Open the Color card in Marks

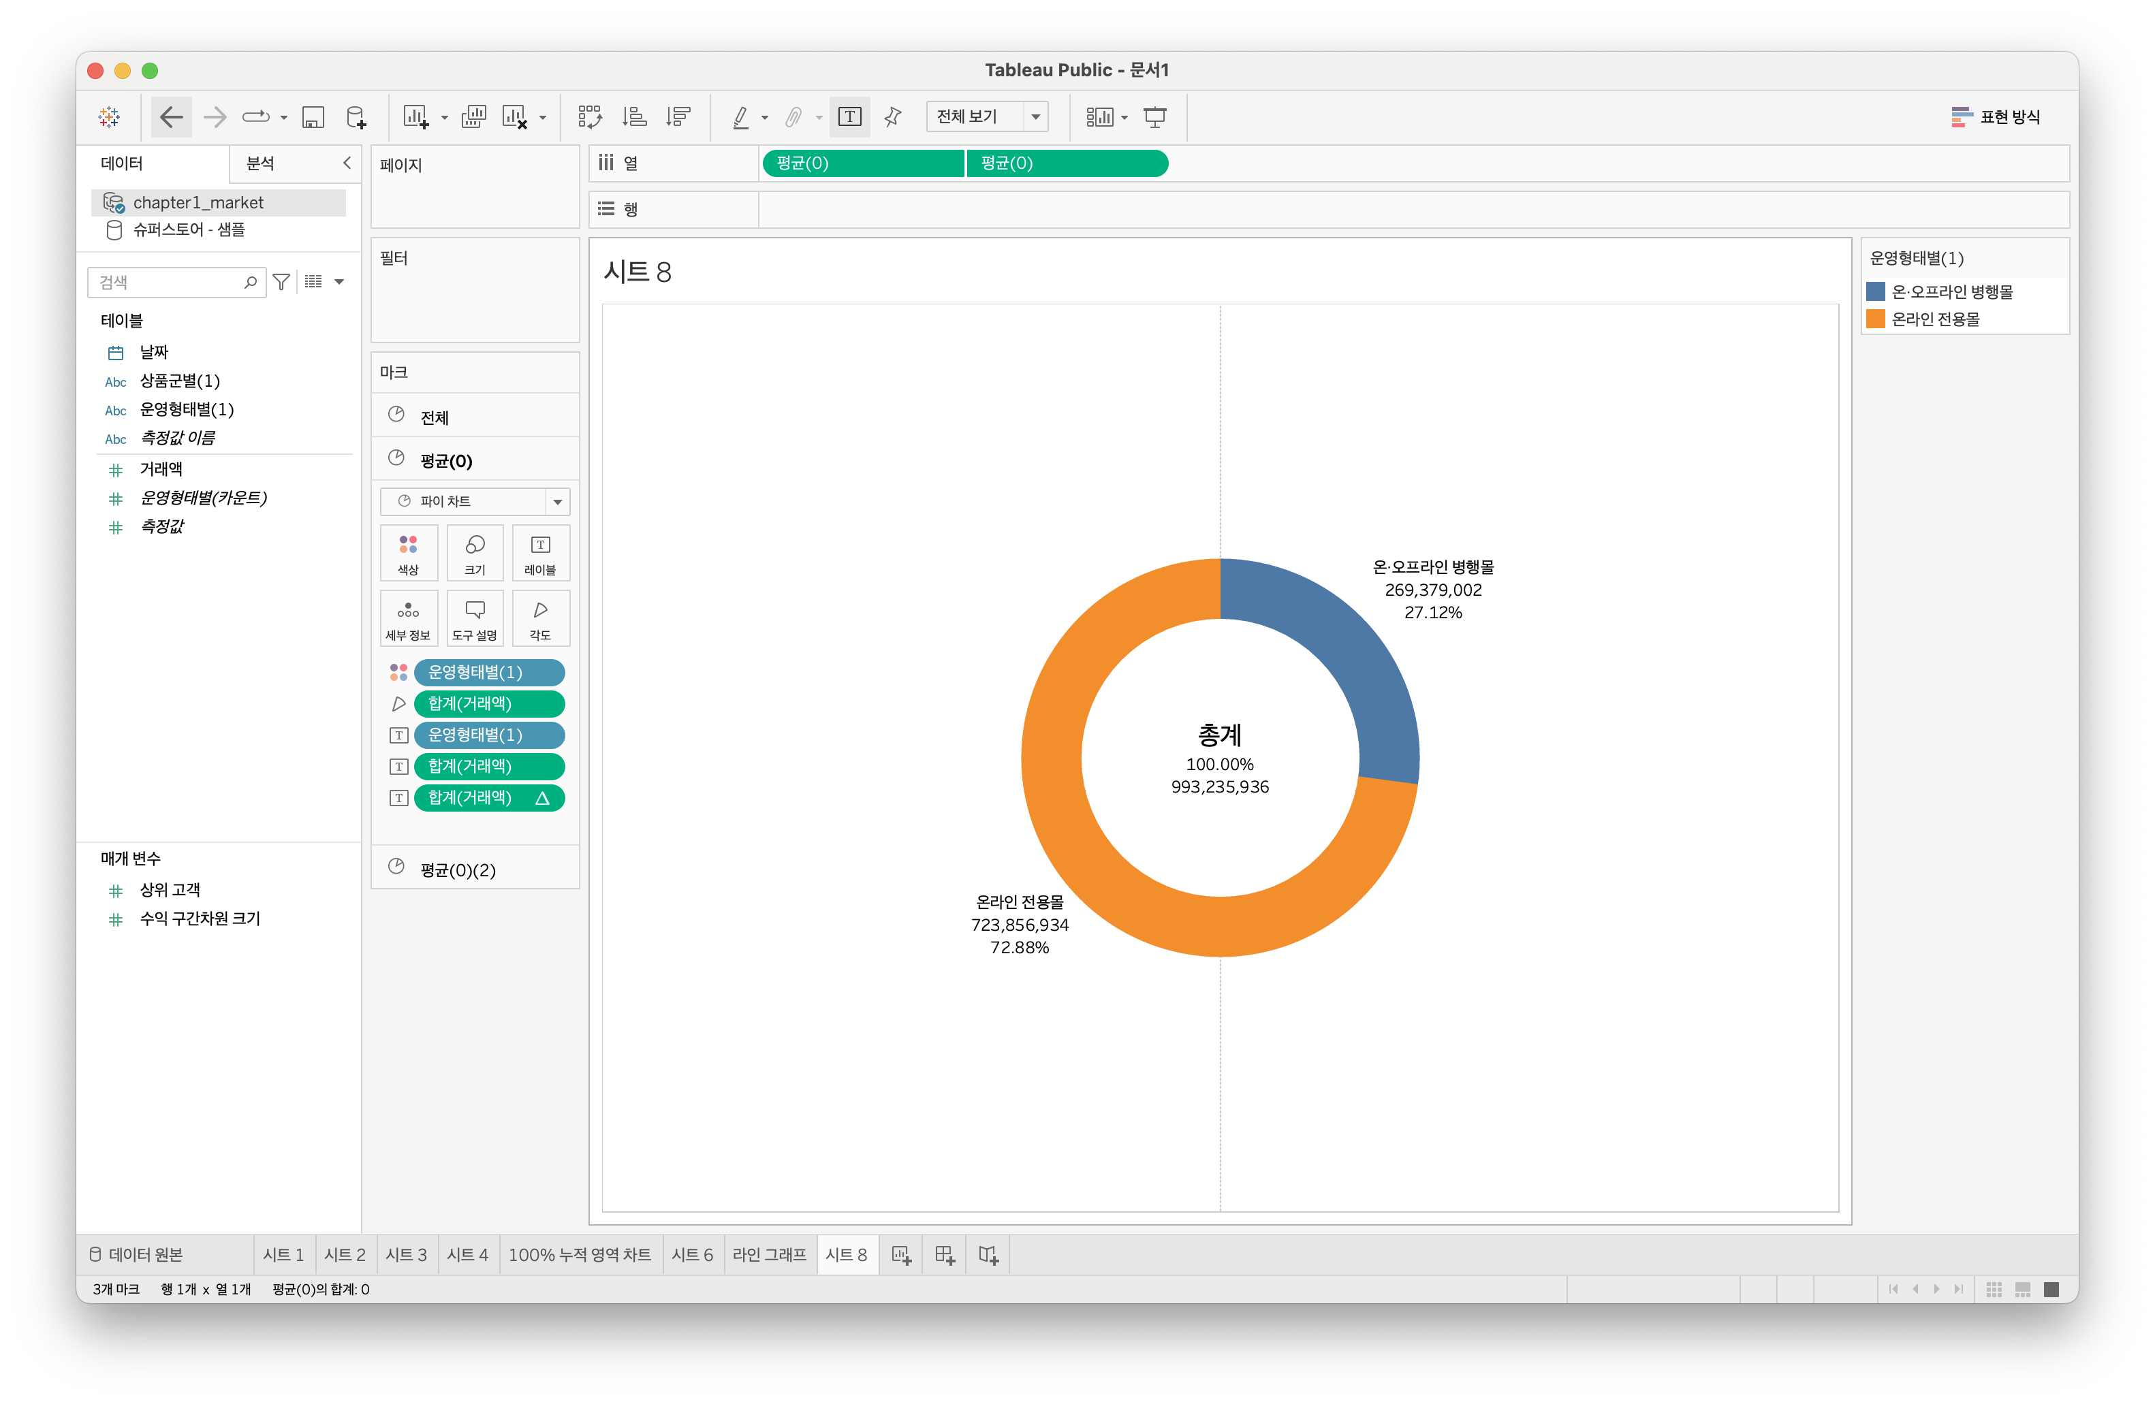pyautogui.click(x=409, y=552)
